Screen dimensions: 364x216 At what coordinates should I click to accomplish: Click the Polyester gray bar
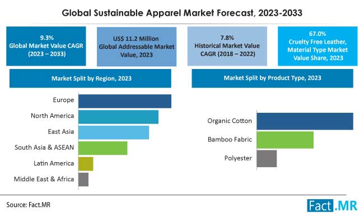[267, 159]
